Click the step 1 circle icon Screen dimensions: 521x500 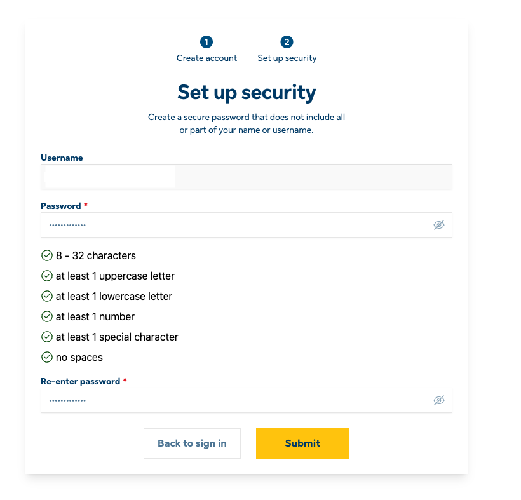pos(206,43)
